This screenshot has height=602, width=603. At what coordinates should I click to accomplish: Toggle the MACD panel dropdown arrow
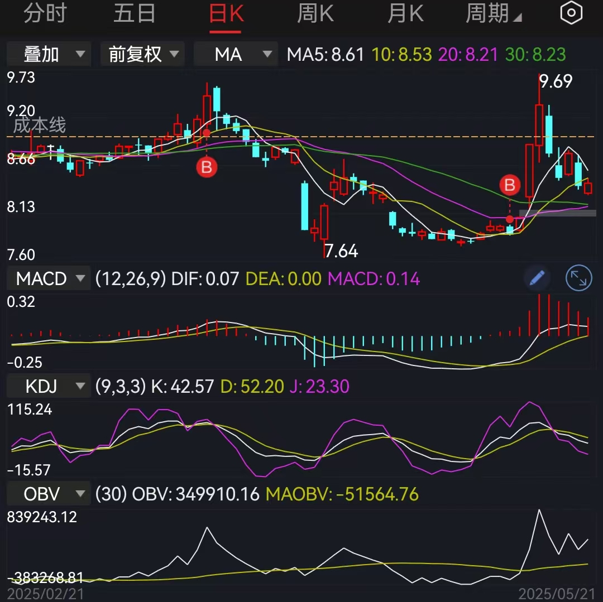[80, 278]
